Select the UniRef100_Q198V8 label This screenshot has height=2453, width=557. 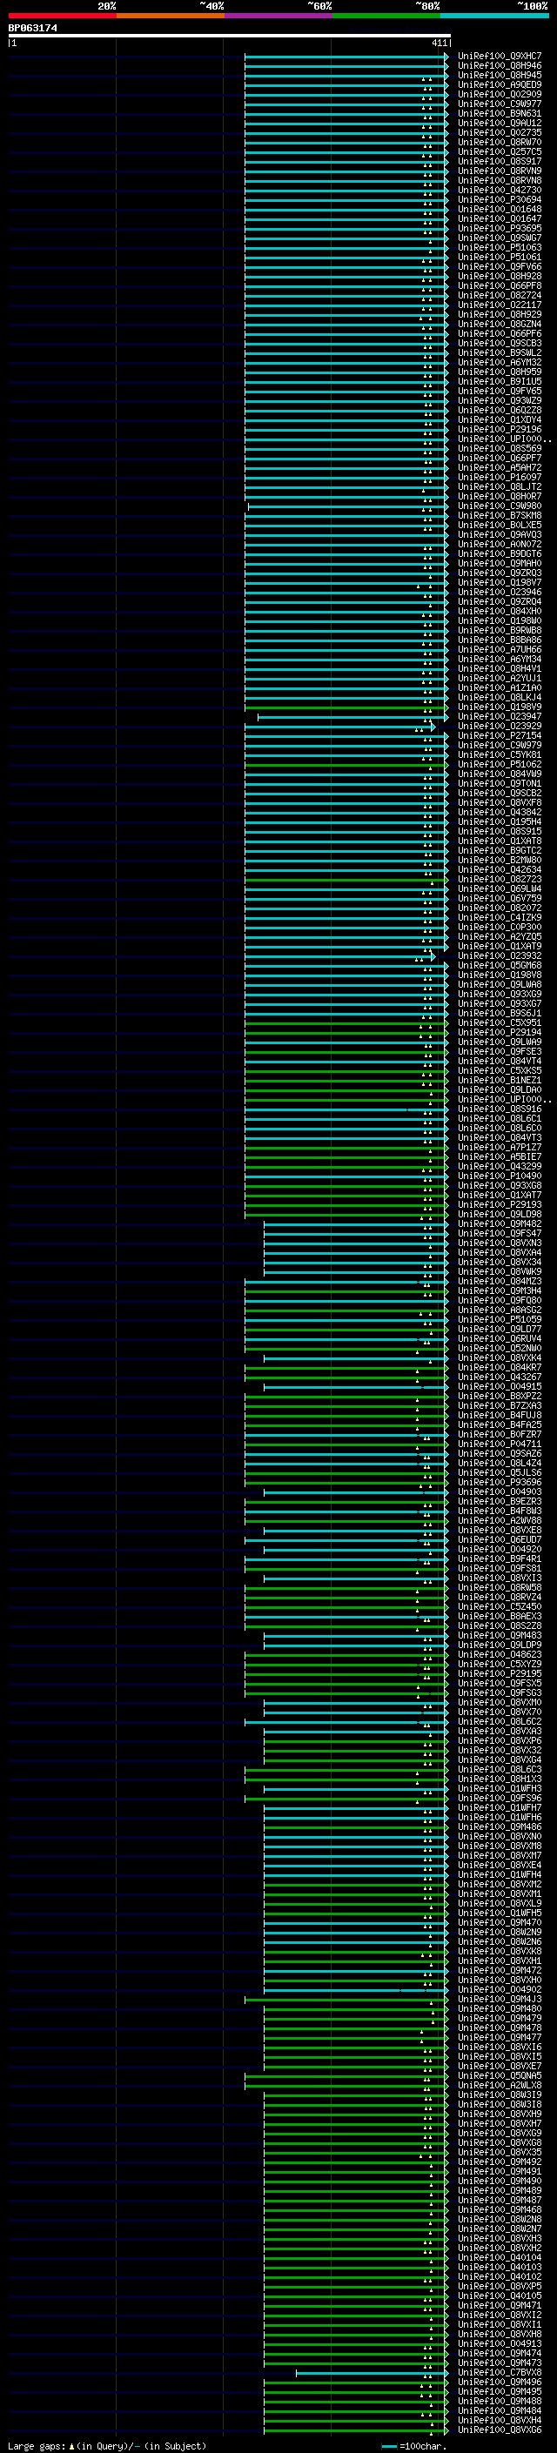click(500, 975)
